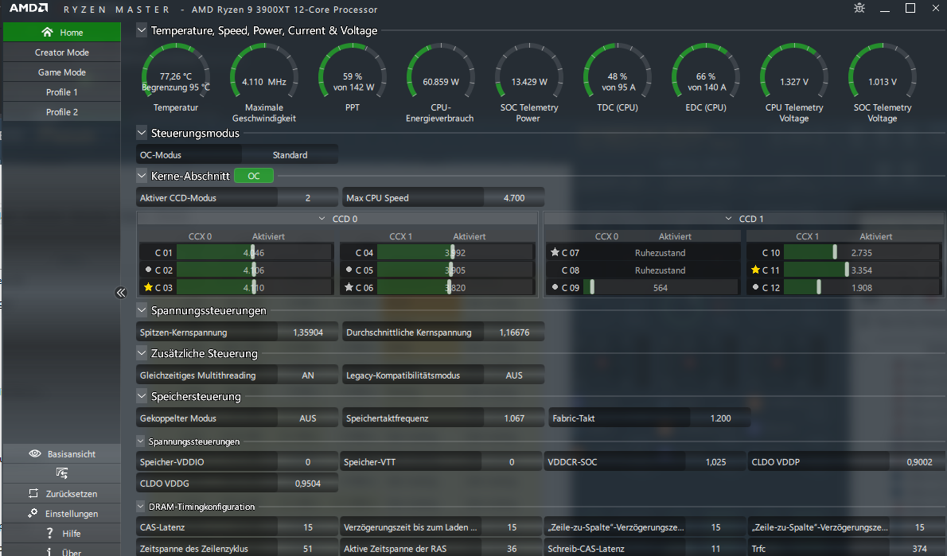Collapse the CCD 0 group
This screenshot has height=556, width=947.
click(322, 219)
